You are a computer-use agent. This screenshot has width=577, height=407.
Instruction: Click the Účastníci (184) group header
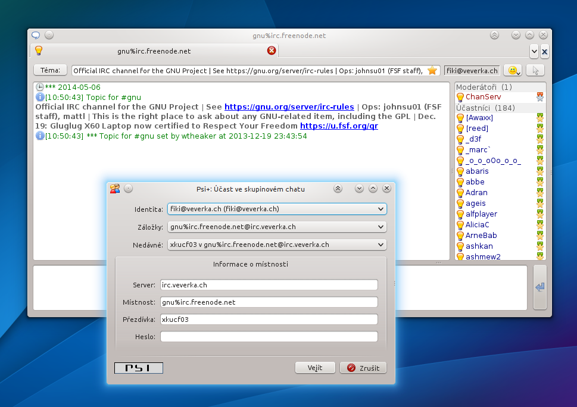pyautogui.click(x=500, y=108)
